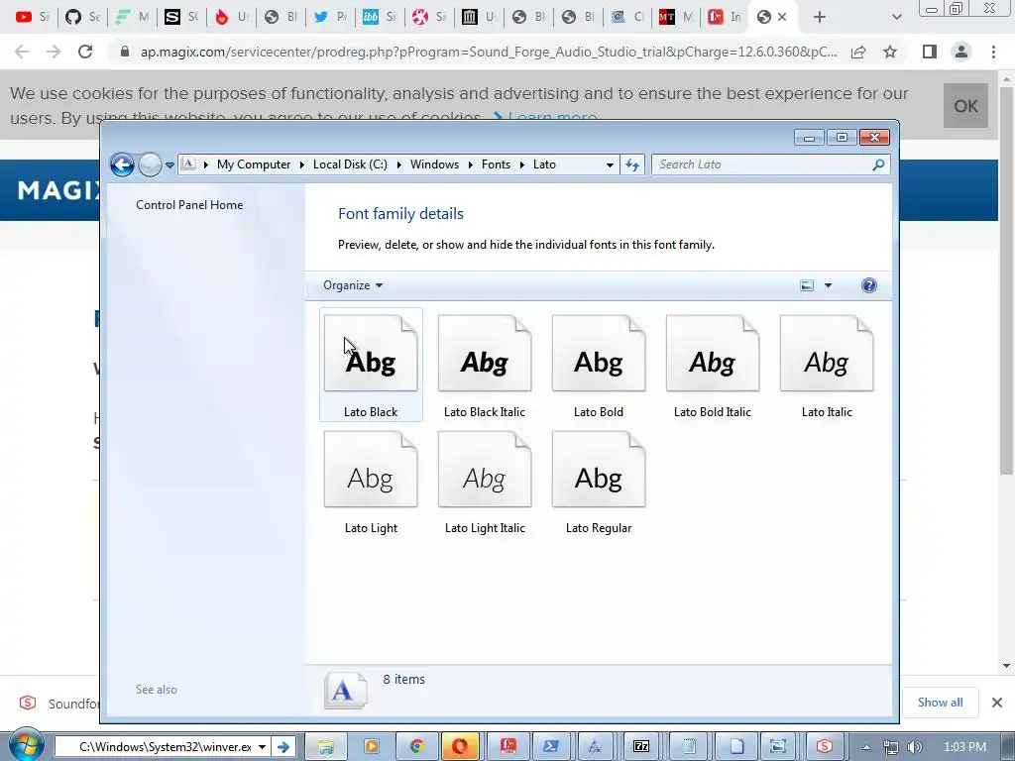Viewport: 1015px width, 761px height.
Task: Open Fonts help via the question mark icon
Action: tap(868, 285)
